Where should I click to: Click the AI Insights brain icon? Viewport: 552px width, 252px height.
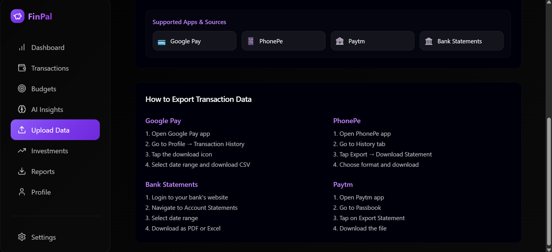tap(22, 109)
